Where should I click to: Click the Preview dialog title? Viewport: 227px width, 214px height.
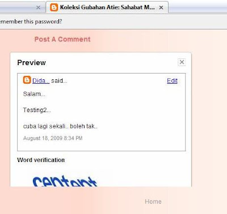(x=31, y=63)
